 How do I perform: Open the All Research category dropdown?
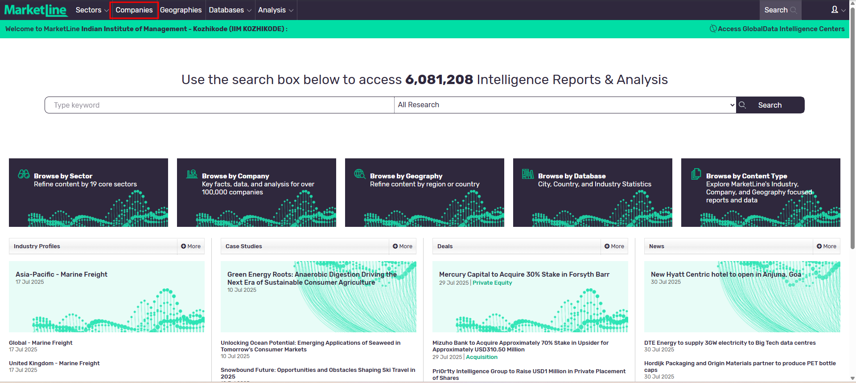tap(565, 105)
